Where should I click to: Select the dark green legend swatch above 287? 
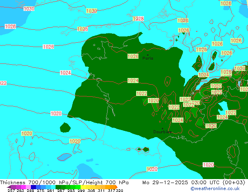point(58,187)
